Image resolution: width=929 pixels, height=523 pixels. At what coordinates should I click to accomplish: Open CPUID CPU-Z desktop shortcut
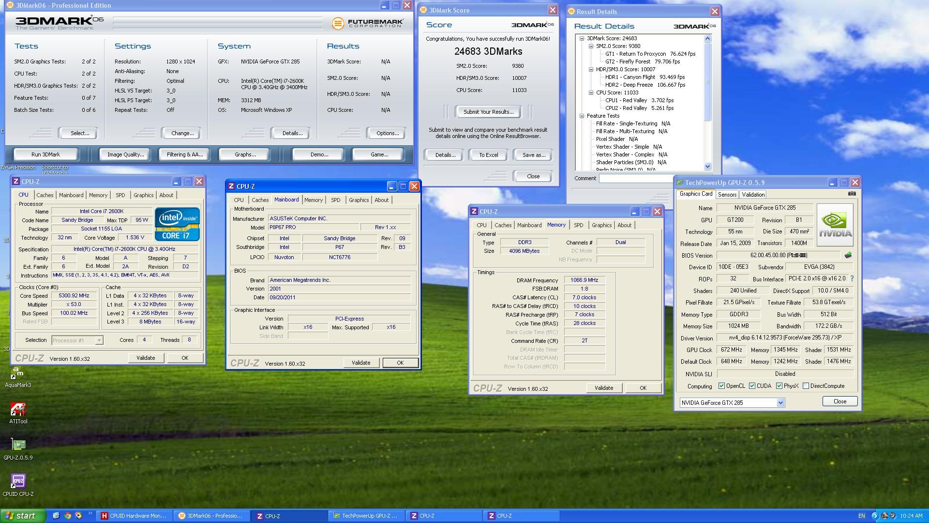click(x=18, y=486)
